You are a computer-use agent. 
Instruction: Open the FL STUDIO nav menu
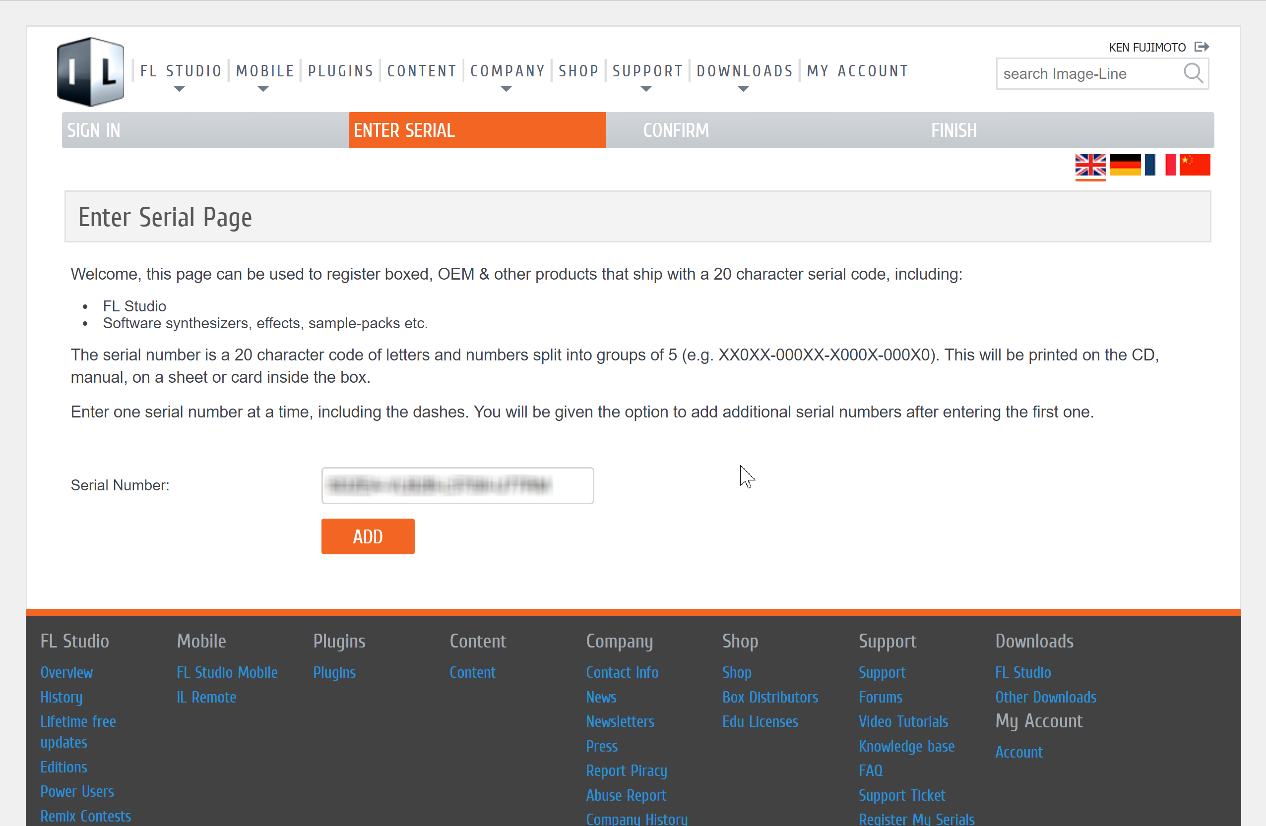(x=181, y=71)
